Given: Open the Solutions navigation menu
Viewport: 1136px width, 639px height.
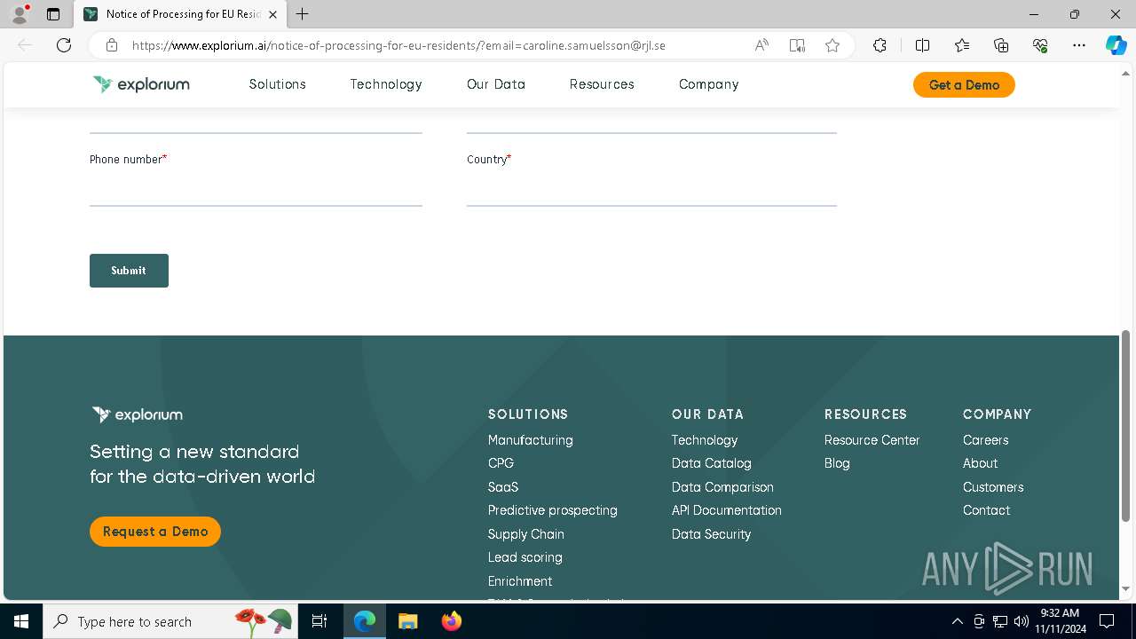Looking at the screenshot, I should point(277,84).
